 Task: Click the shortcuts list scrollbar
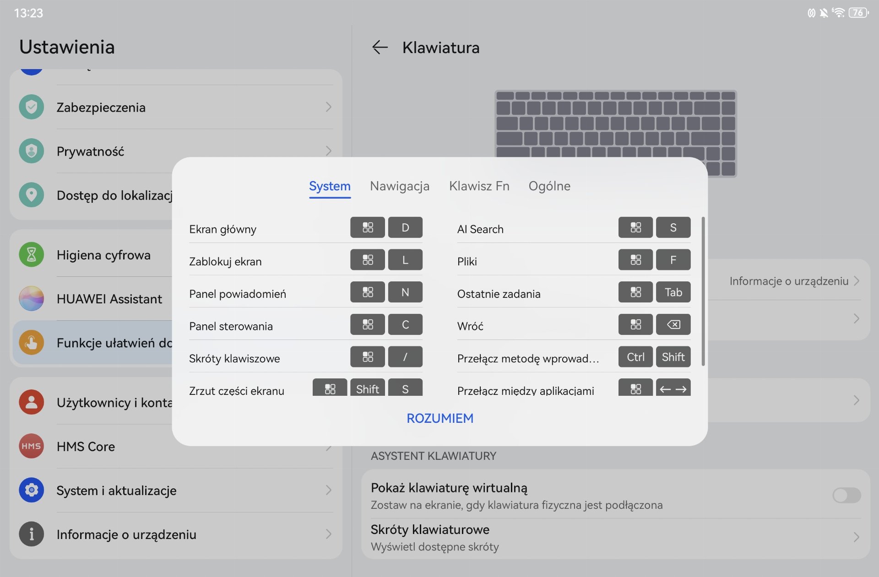[703, 291]
